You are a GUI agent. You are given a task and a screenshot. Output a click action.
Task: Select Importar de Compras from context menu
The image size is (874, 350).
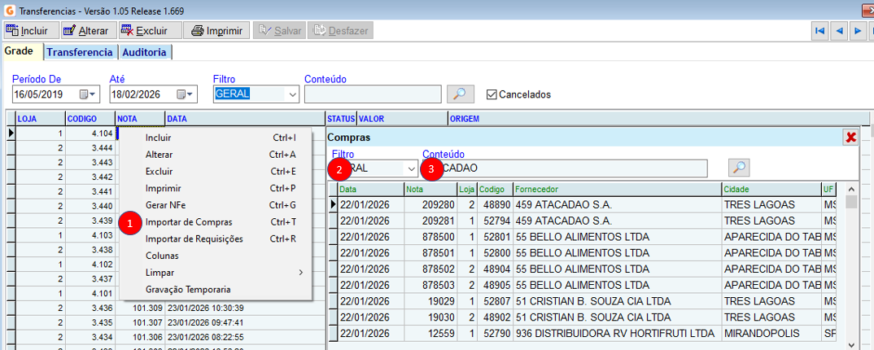click(x=189, y=222)
